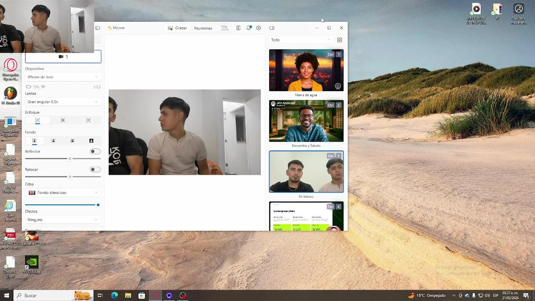
Task: Show hidden system tray icons chevron
Action: [454, 296]
